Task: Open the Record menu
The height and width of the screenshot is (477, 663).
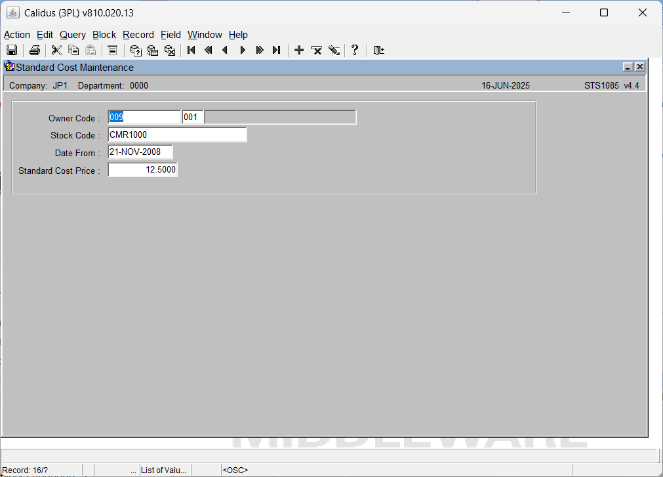Action: pos(138,35)
